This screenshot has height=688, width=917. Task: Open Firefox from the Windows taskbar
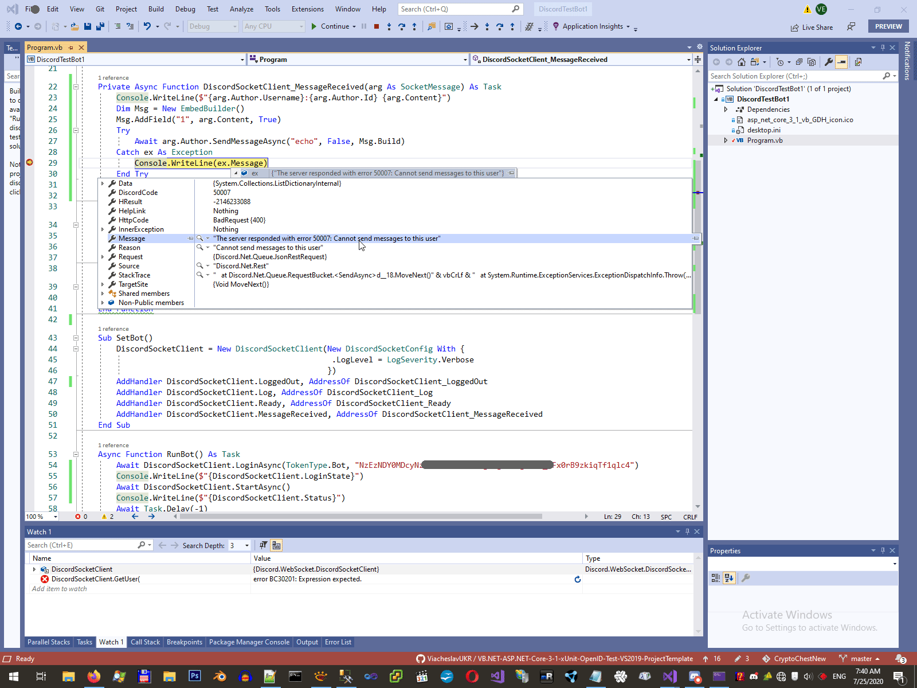tap(93, 677)
